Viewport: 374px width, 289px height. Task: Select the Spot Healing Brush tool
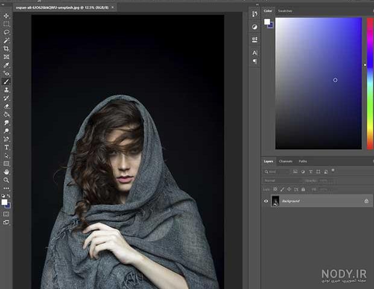tap(7, 73)
